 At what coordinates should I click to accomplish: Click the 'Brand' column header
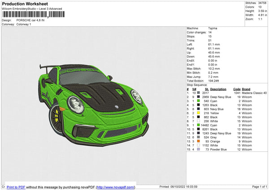point(246,89)
